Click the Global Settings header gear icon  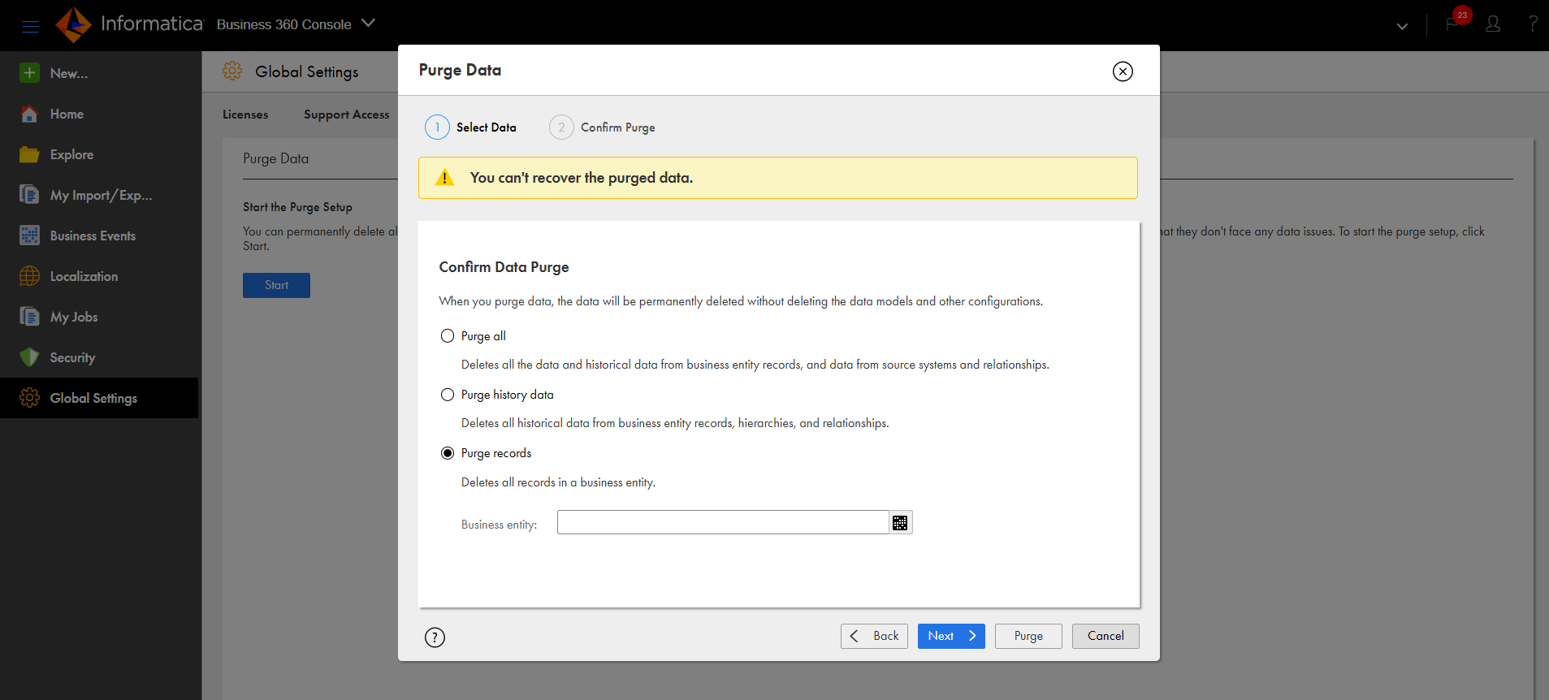[x=232, y=71]
